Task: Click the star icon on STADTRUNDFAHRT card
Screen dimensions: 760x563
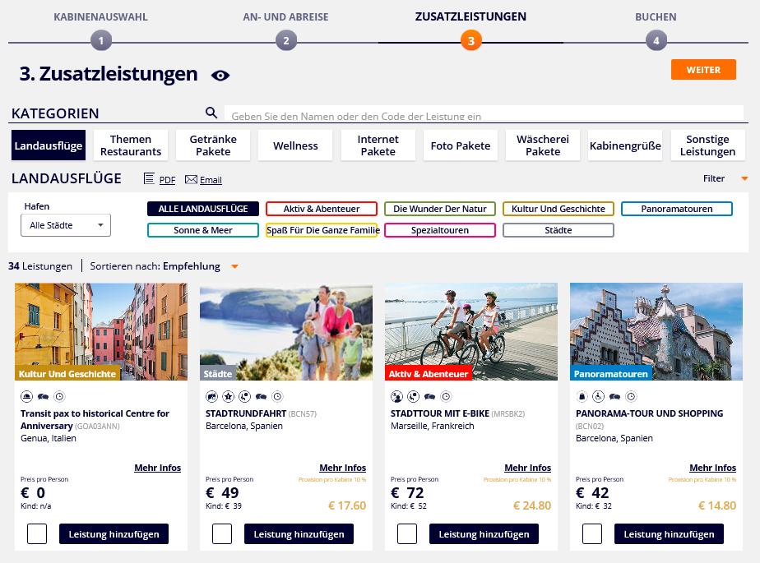Action: (x=229, y=397)
